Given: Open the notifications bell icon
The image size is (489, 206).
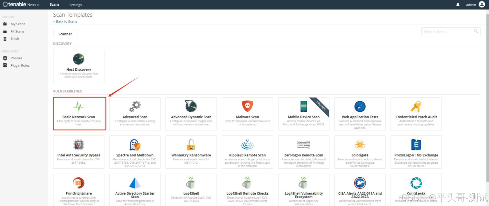Looking at the screenshot, I should click(x=458, y=5).
